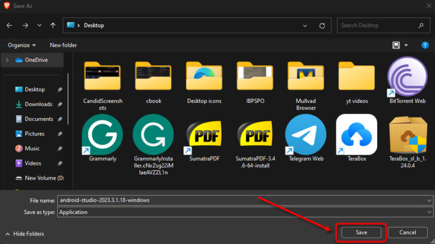Viewport: 435px width, 244px height.
Task: Go forward with the forward arrow
Action: (x=25, y=25)
